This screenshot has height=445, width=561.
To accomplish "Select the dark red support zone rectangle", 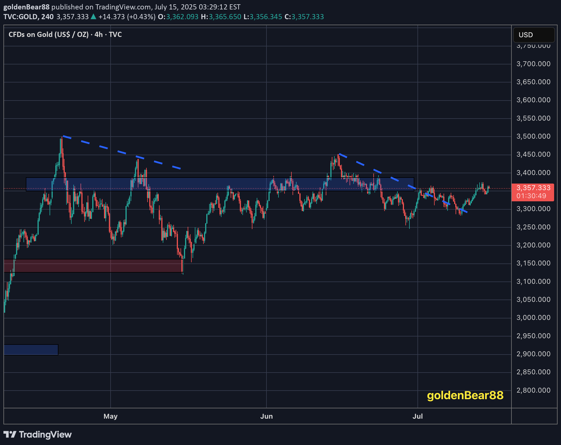I will pos(93,266).
